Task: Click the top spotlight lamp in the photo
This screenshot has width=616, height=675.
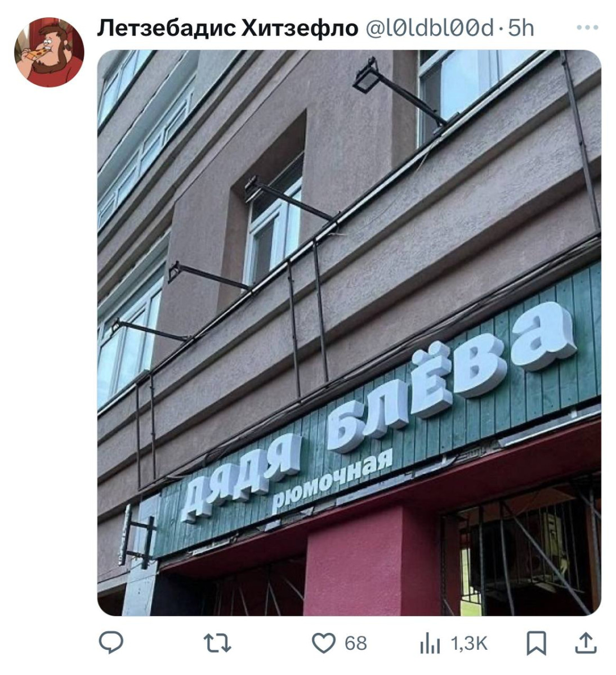Action: (366, 76)
